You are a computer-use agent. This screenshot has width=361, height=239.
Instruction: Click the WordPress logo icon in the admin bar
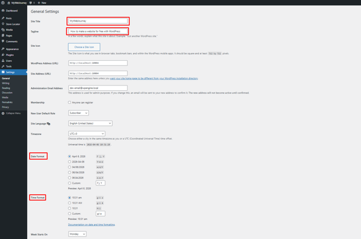click(3, 3)
